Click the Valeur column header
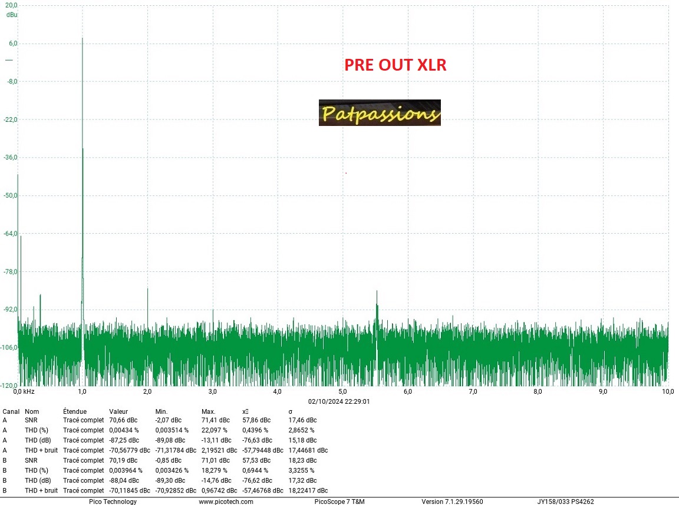Screen dimensions: 679x505 tap(118, 411)
